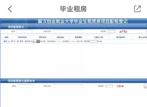Image resolution: width=147 pixels, height=107 pixels.
Task: Tap the back arrow in the header
Action: click(10, 9)
